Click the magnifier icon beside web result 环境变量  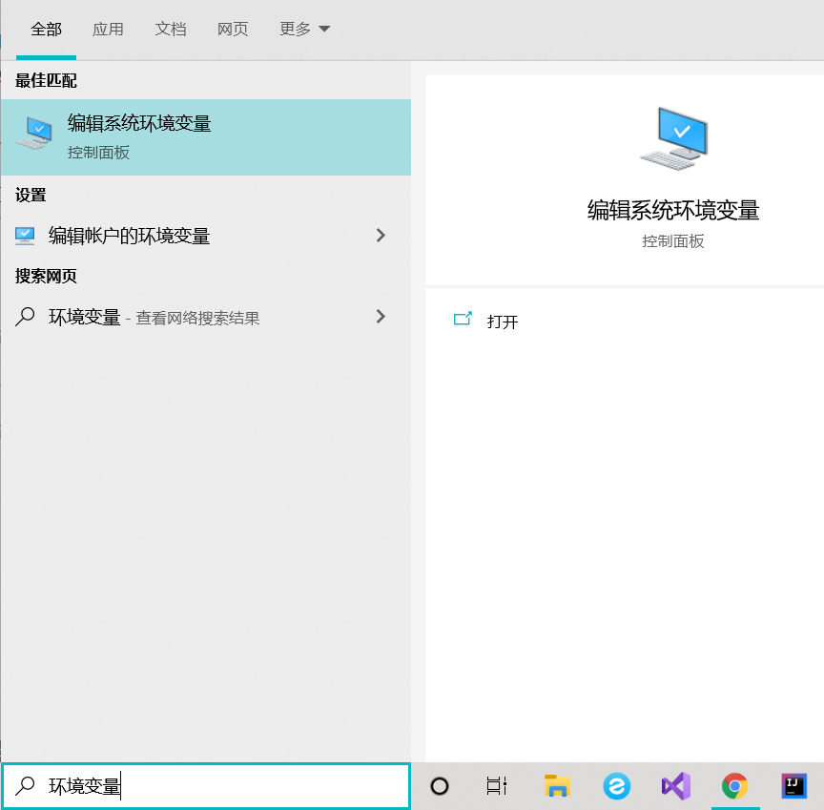pos(25,317)
